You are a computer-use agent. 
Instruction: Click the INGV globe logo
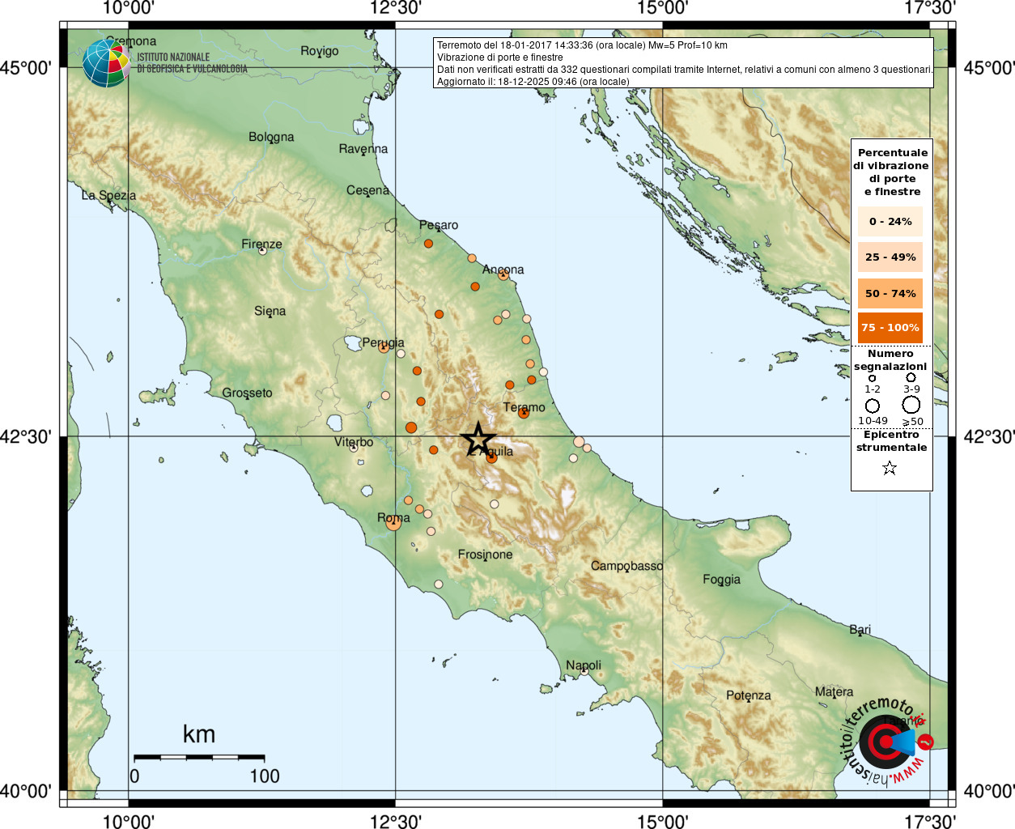(x=106, y=63)
